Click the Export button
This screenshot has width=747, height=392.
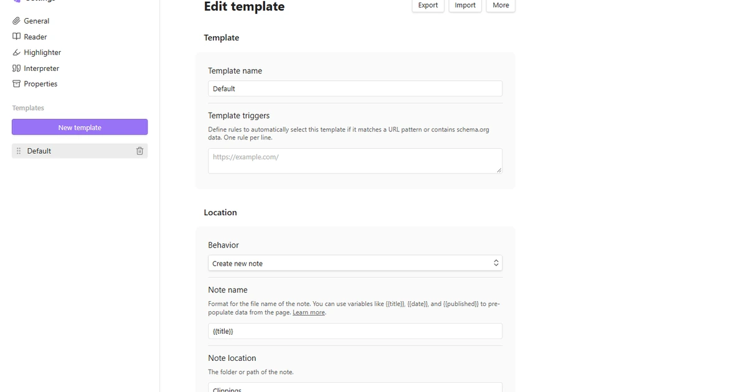[x=428, y=6]
